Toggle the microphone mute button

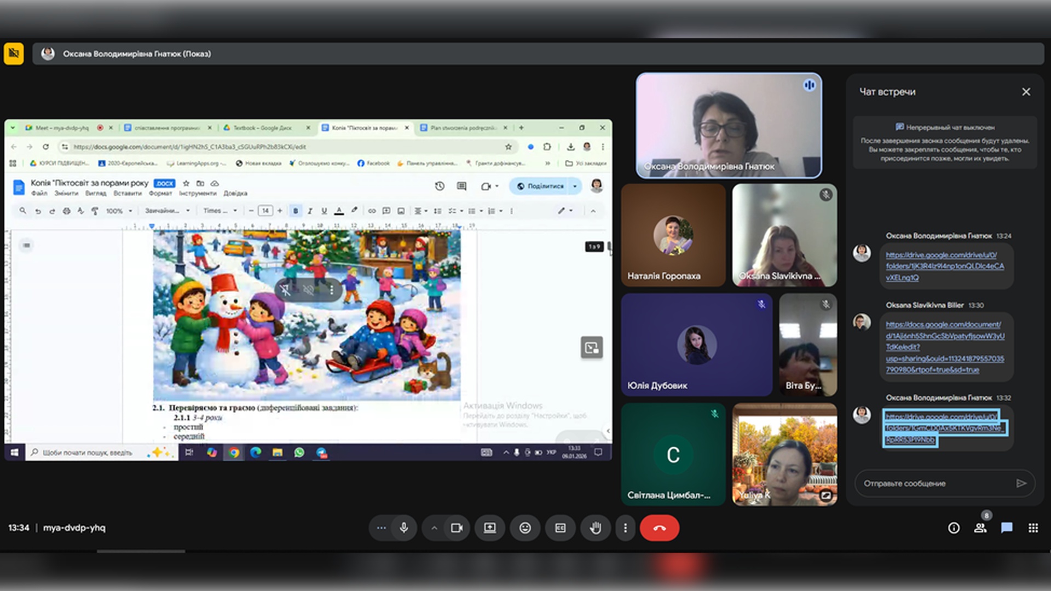404,528
